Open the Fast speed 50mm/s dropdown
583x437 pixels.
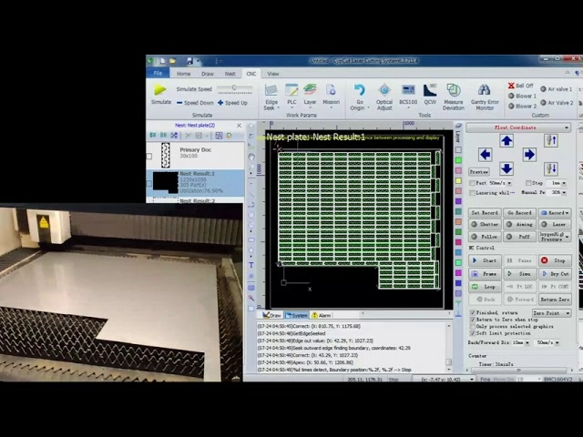[509, 183]
